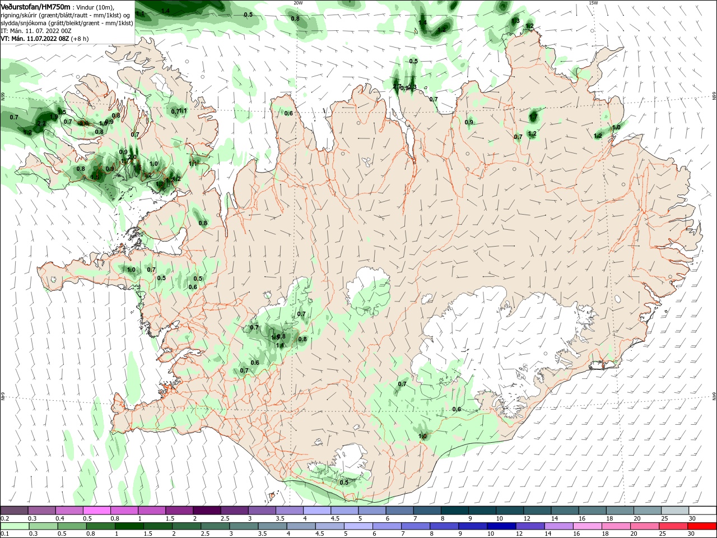Click the 'rigning/skúrir' legend description line
Image resolution: width=717 pixels, height=538 pixels.
[66, 15]
